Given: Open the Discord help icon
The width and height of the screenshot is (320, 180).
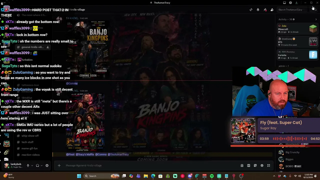Looking at the screenshot, I should [290, 3].
